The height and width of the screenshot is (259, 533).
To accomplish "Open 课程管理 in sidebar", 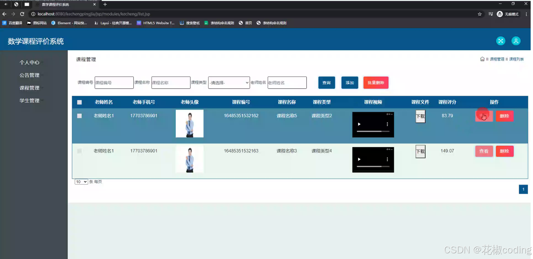I will (29, 88).
